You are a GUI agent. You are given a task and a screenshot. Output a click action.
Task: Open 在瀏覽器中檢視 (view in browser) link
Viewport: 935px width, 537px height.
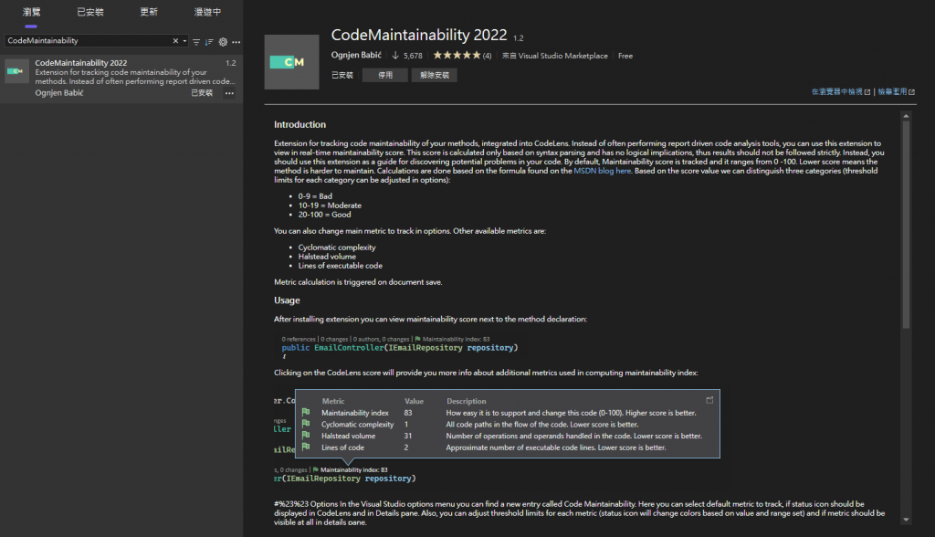[x=841, y=92]
